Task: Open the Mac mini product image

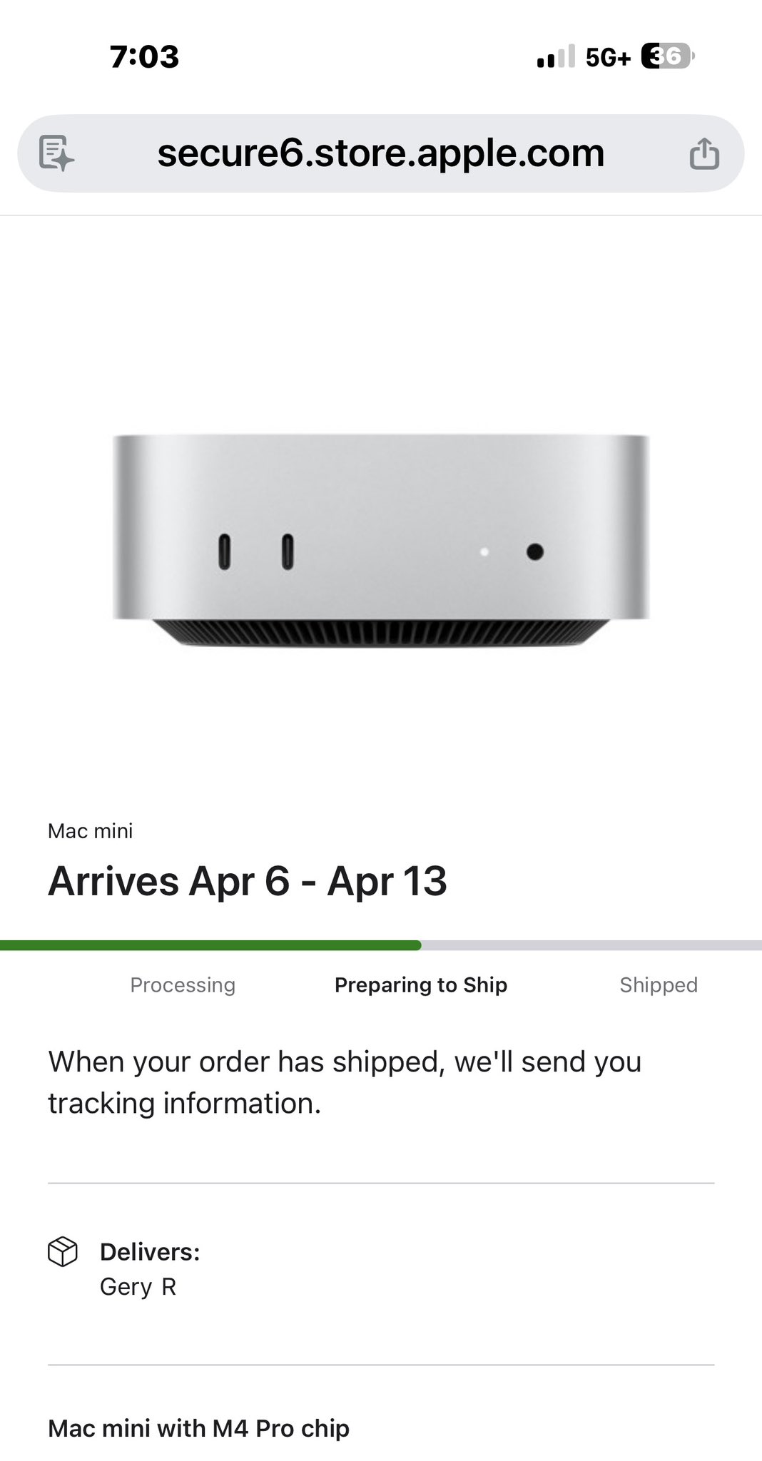Action: pyautogui.click(x=381, y=540)
